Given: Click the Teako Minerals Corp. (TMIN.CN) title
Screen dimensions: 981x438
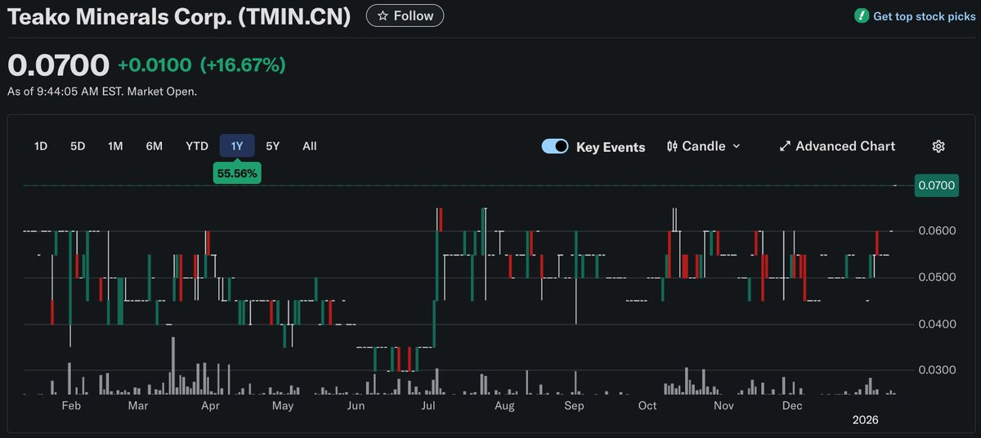Looking at the screenshot, I should tap(179, 16).
